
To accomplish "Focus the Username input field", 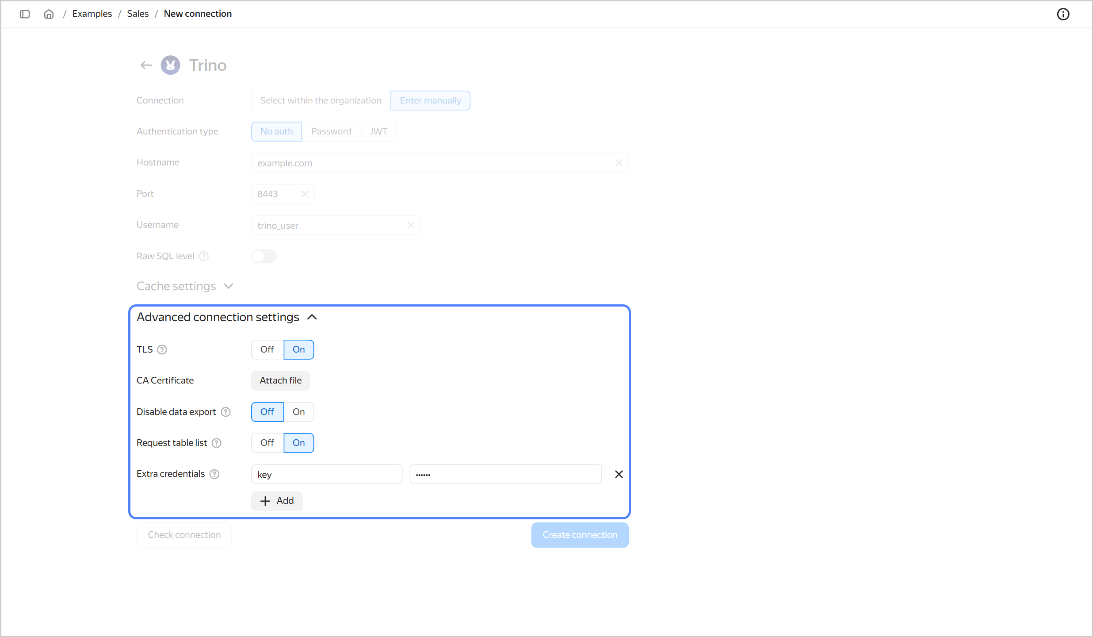I will 336,225.
